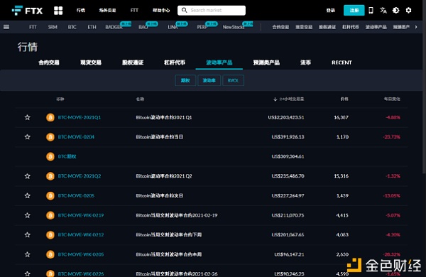Screen dimensions: 426x277
Task: Favorite BTC-MOVE-0205 with star
Action: click(28, 196)
